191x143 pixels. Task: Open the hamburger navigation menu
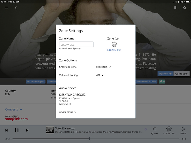(x=7, y=8)
